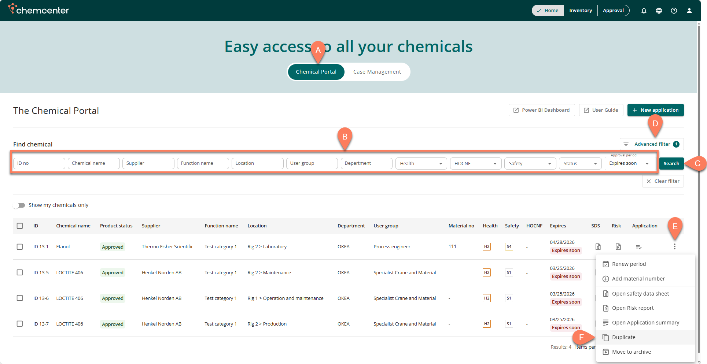Viewport: 707px width, 364px height.
Task: Click the Chemical name search field
Action: (x=93, y=163)
